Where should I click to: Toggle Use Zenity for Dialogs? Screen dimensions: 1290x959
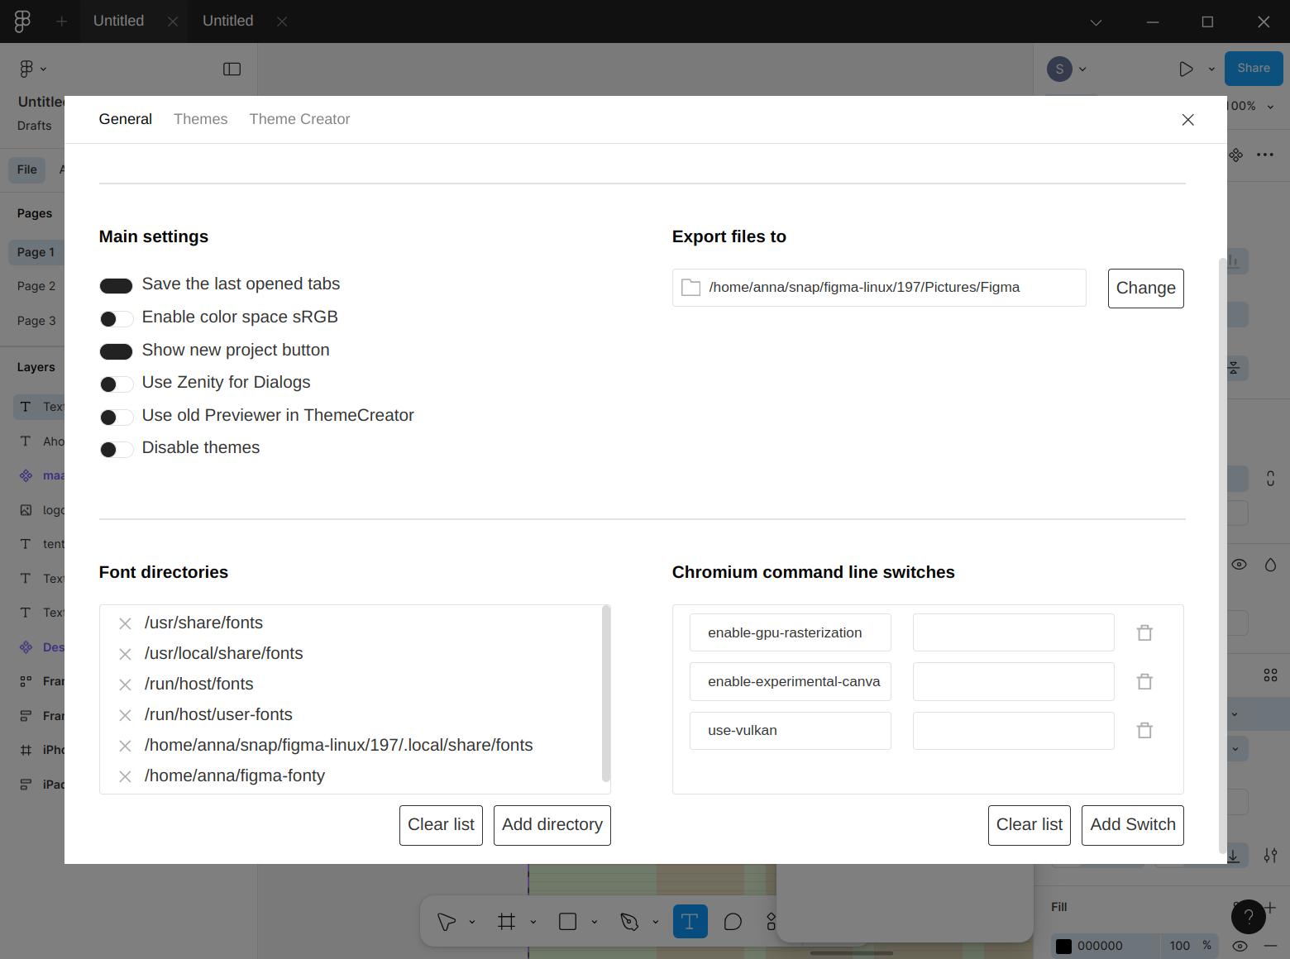(116, 384)
